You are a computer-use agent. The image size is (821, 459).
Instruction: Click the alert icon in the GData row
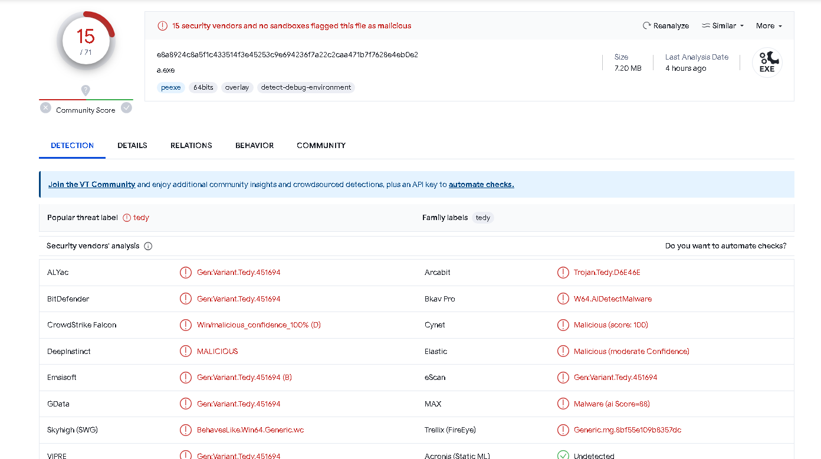pyautogui.click(x=186, y=404)
